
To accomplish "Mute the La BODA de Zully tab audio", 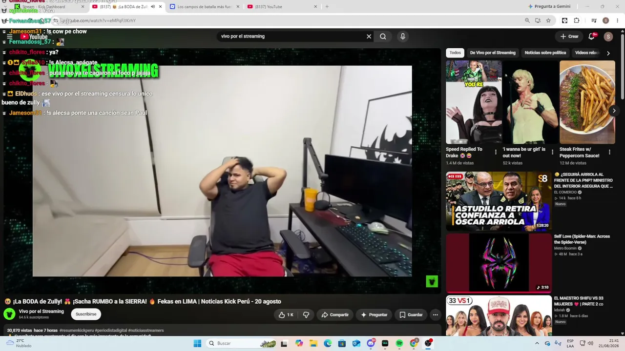I will pos(153,7).
